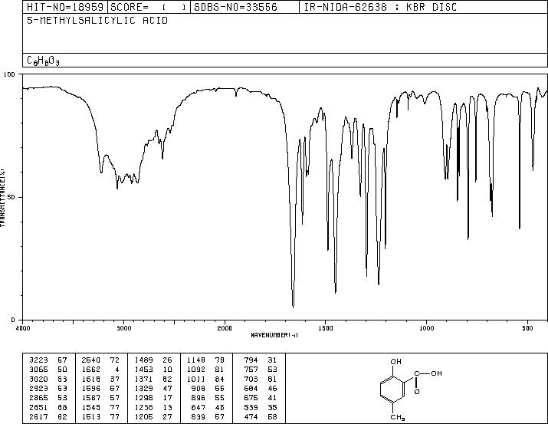548x424 pixels.
Task: Click the TRANSMITTANCE y-axis title
Action: (x=2, y=198)
